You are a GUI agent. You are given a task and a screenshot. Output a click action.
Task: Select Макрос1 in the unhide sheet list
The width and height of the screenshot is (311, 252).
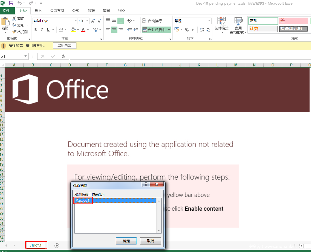click(x=115, y=201)
